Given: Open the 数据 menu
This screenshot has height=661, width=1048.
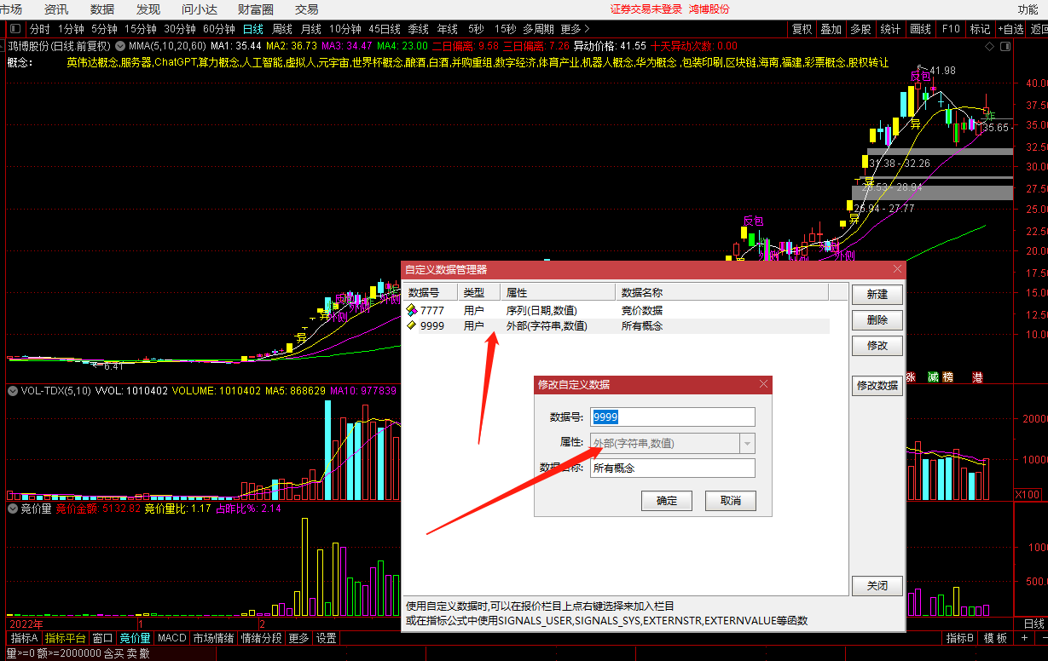Looking at the screenshot, I should click(x=102, y=9).
